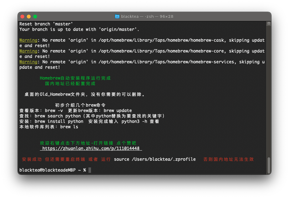Click the blue folder proxy icon in title
The width and height of the screenshot is (289, 198).
point(117,17)
